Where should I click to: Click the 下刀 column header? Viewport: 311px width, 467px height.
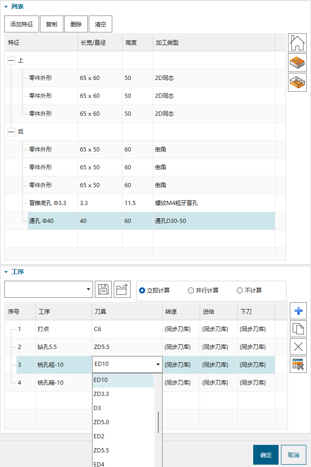click(256, 311)
